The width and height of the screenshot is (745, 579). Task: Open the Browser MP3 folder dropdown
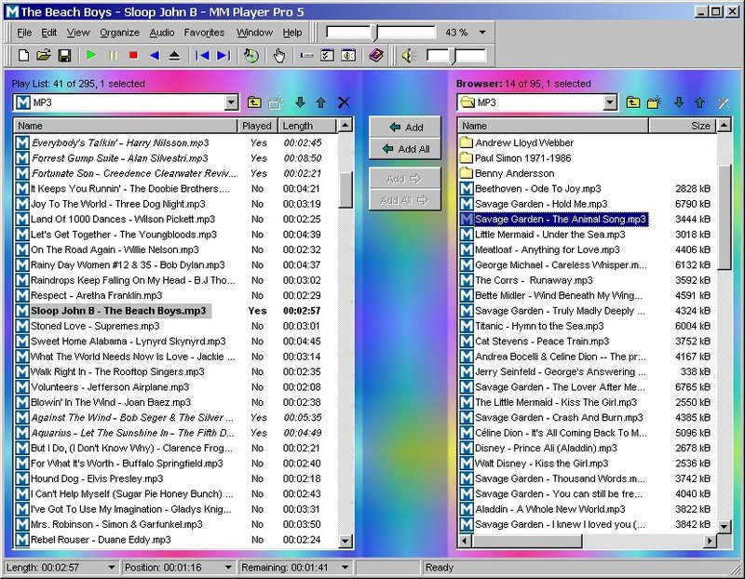tap(610, 102)
